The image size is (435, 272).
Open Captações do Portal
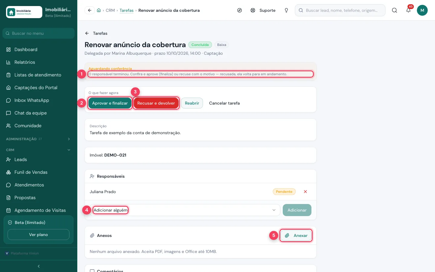tap(39, 88)
